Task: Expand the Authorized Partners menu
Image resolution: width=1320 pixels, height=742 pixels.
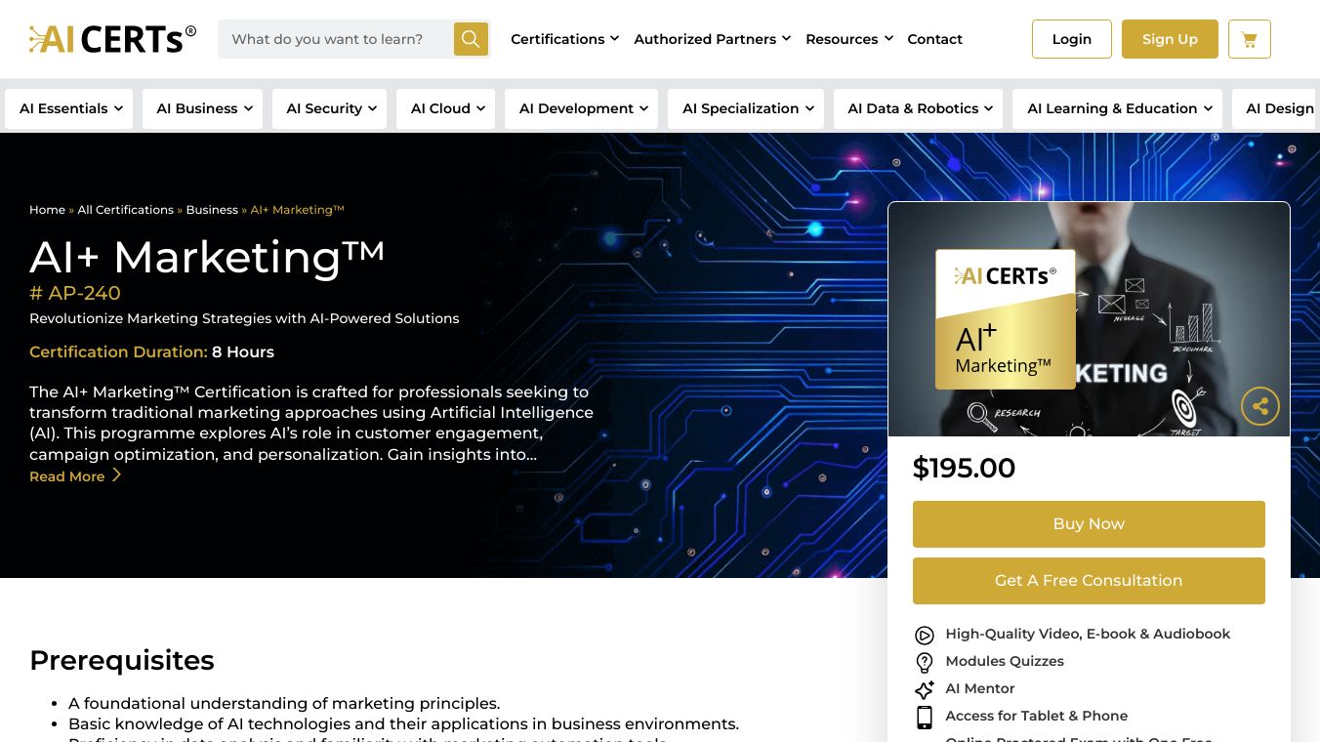Action: click(713, 39)
